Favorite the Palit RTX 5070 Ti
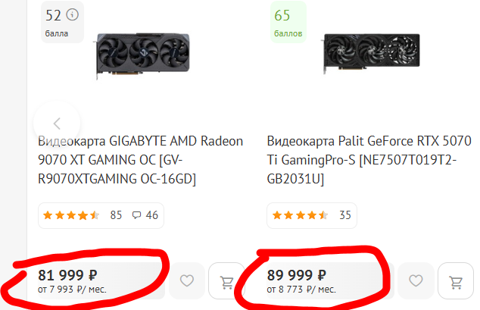This screenshot has width=480, height=310. (416, 282)
